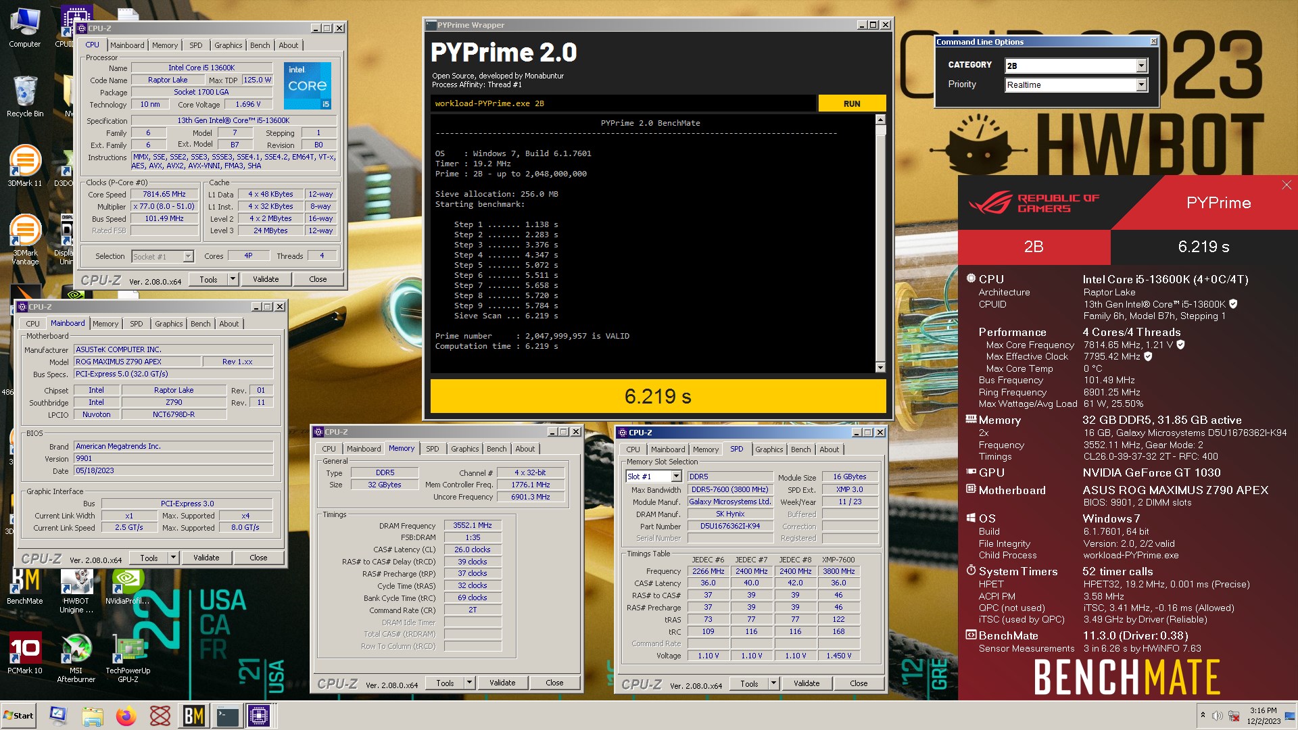Select About tab in SPD CPU-Z window
1298x730 pixels.
[x=830, y=449]
